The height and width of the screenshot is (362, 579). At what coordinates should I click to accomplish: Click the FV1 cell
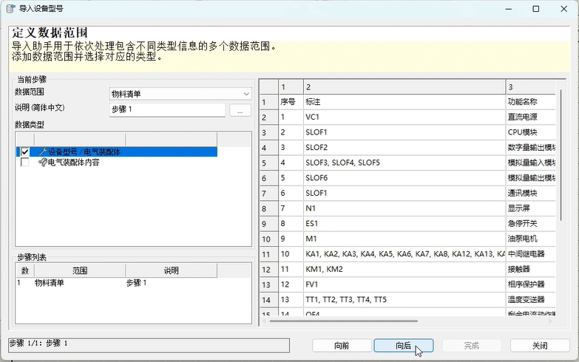pyautogui.click(x=404, y=284)
